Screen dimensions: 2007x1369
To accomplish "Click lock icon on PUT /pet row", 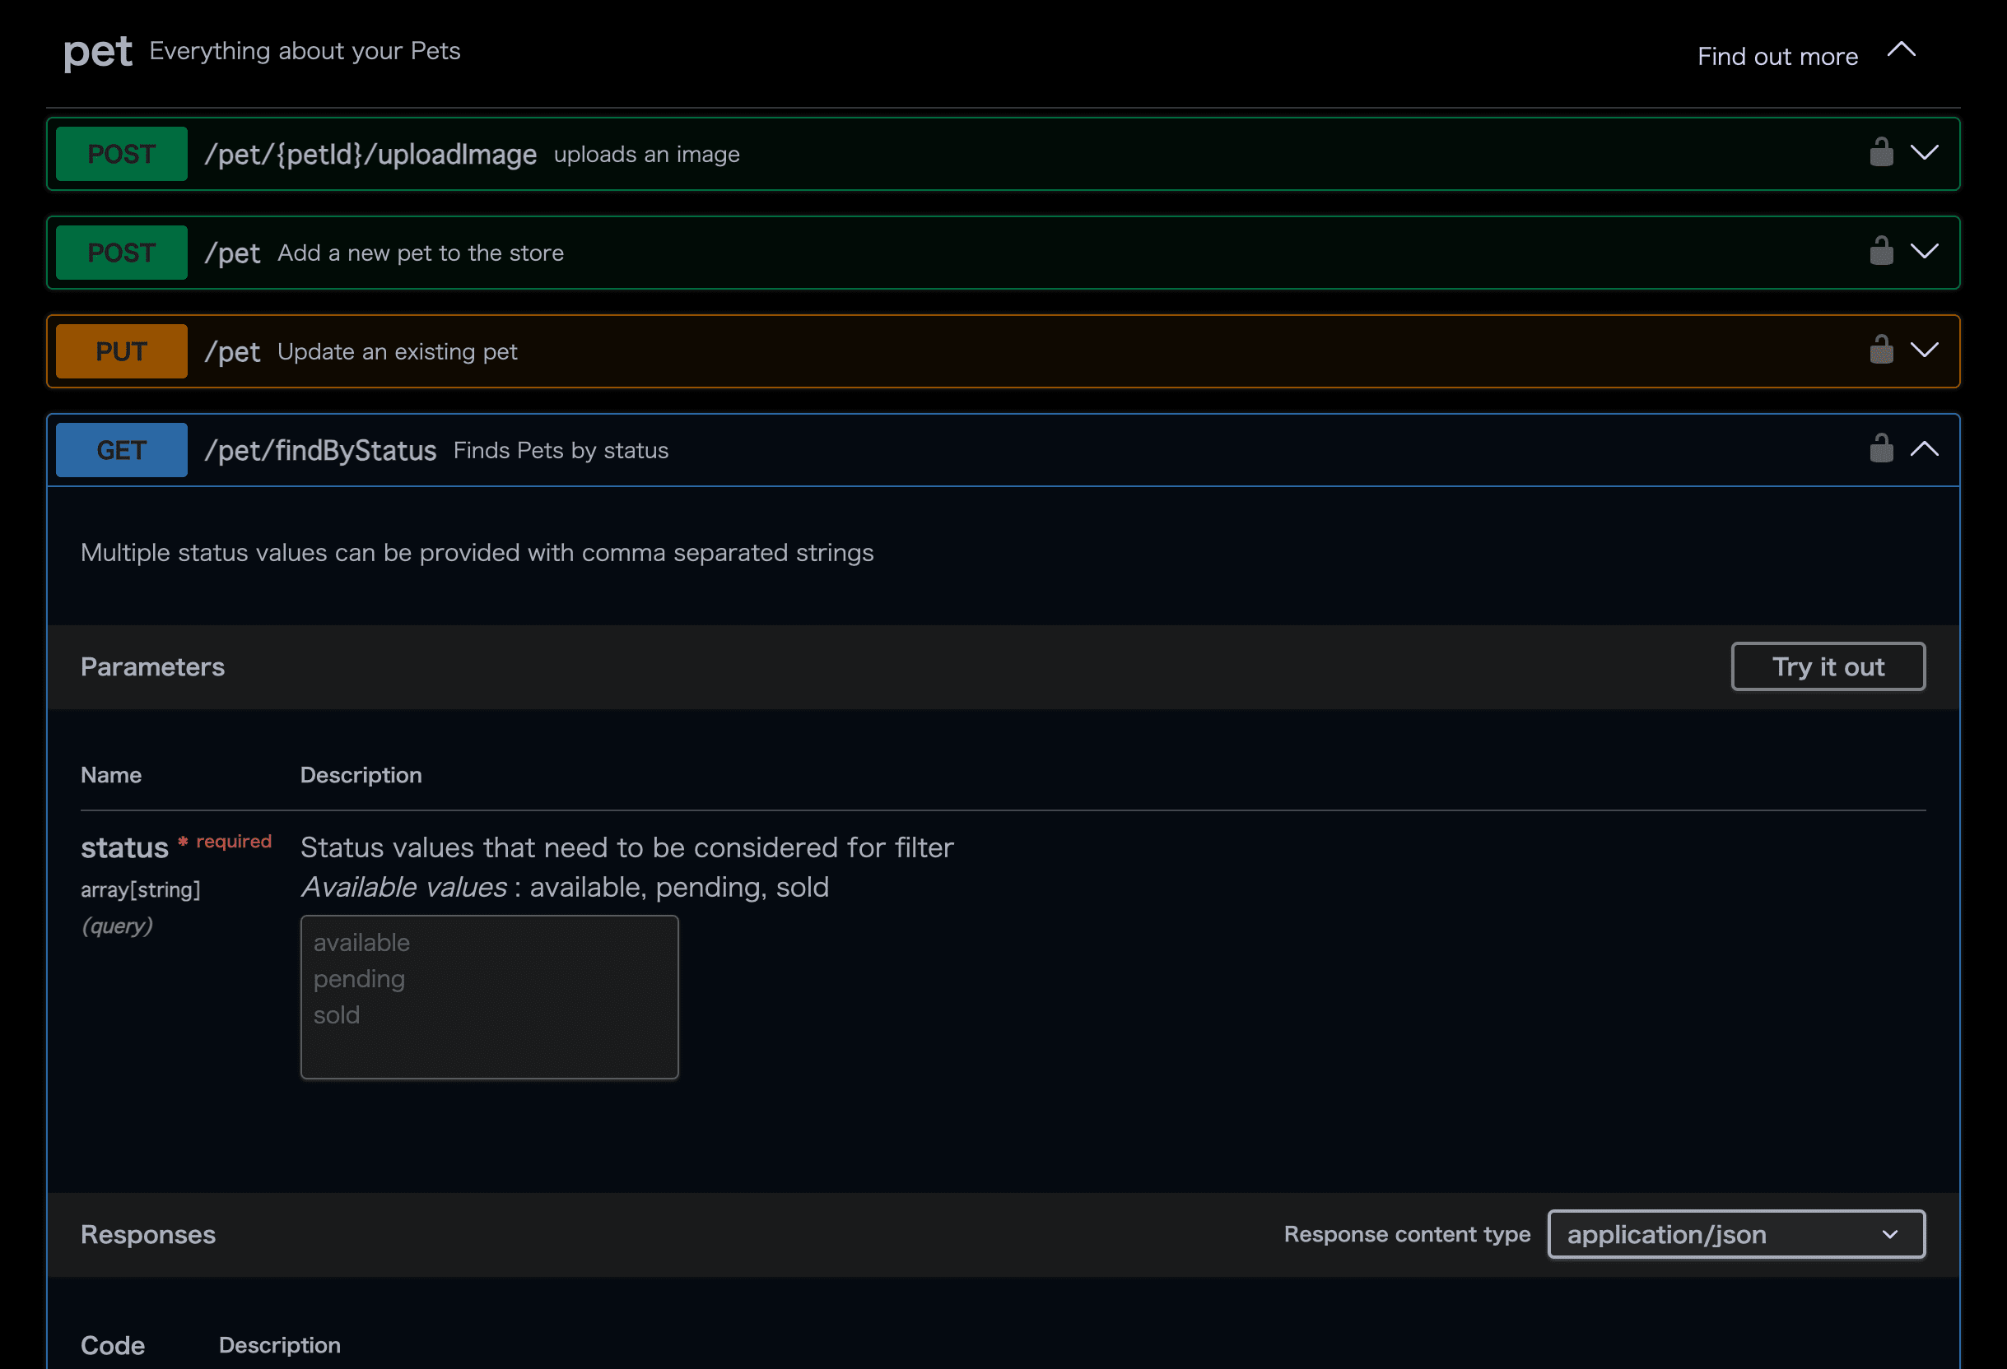I will [1881, 350].
